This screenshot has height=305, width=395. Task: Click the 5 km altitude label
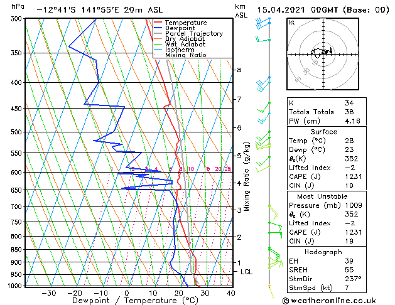(x=239, y=156)
